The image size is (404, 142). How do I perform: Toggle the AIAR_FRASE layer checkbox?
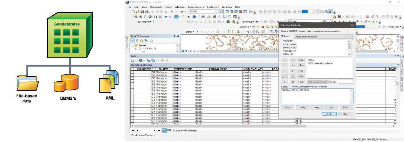[x=139, y=49]
